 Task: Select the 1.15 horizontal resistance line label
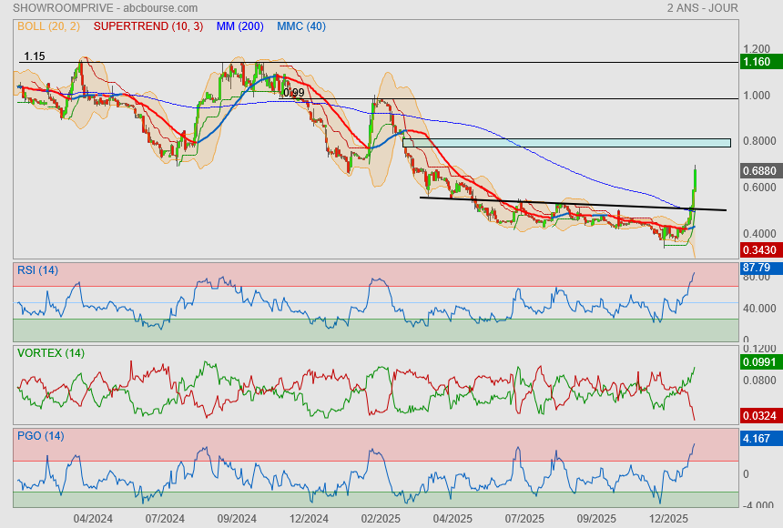(x=35, y=56)
